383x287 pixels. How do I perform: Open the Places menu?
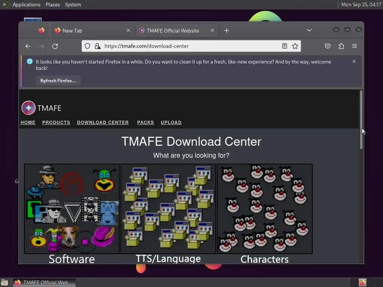52,4
